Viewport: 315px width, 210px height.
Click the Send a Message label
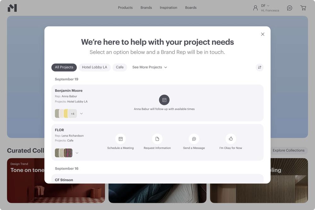[194, 148]
